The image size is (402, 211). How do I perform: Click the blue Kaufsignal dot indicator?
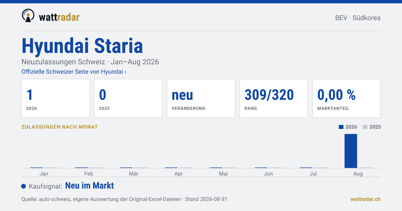(x=23, y=186)
